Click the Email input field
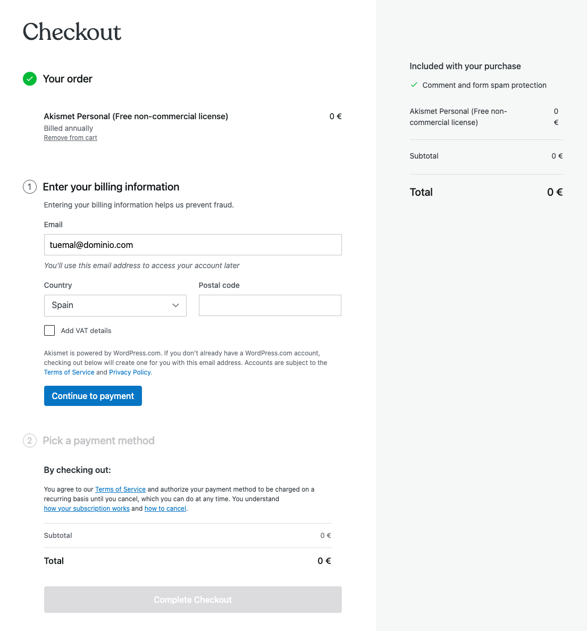Screen dimensions: 587x631 [192, 245]
